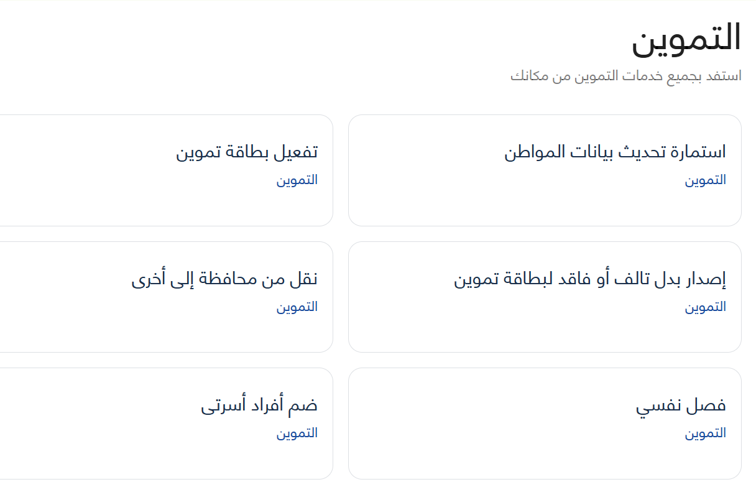Image resolution: width=756 pixels, height=482 pixels.
Task: Click التموين tag under فصل نفسي
Action: tap(706, 433)
